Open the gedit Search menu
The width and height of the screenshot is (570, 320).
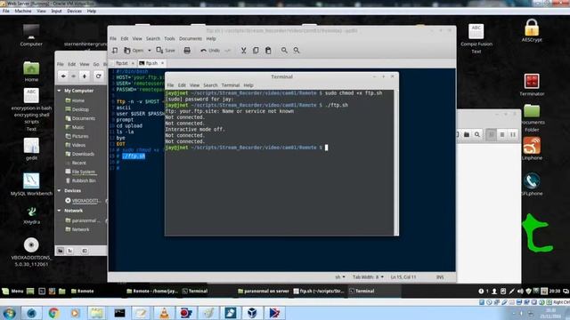(153, 38)
